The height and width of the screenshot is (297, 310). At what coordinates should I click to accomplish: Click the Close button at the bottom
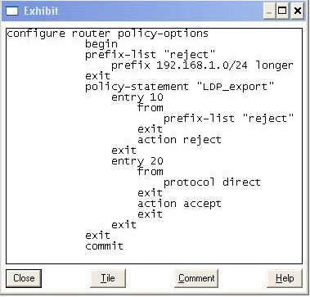pyautogui.click(x=24, y=278)
